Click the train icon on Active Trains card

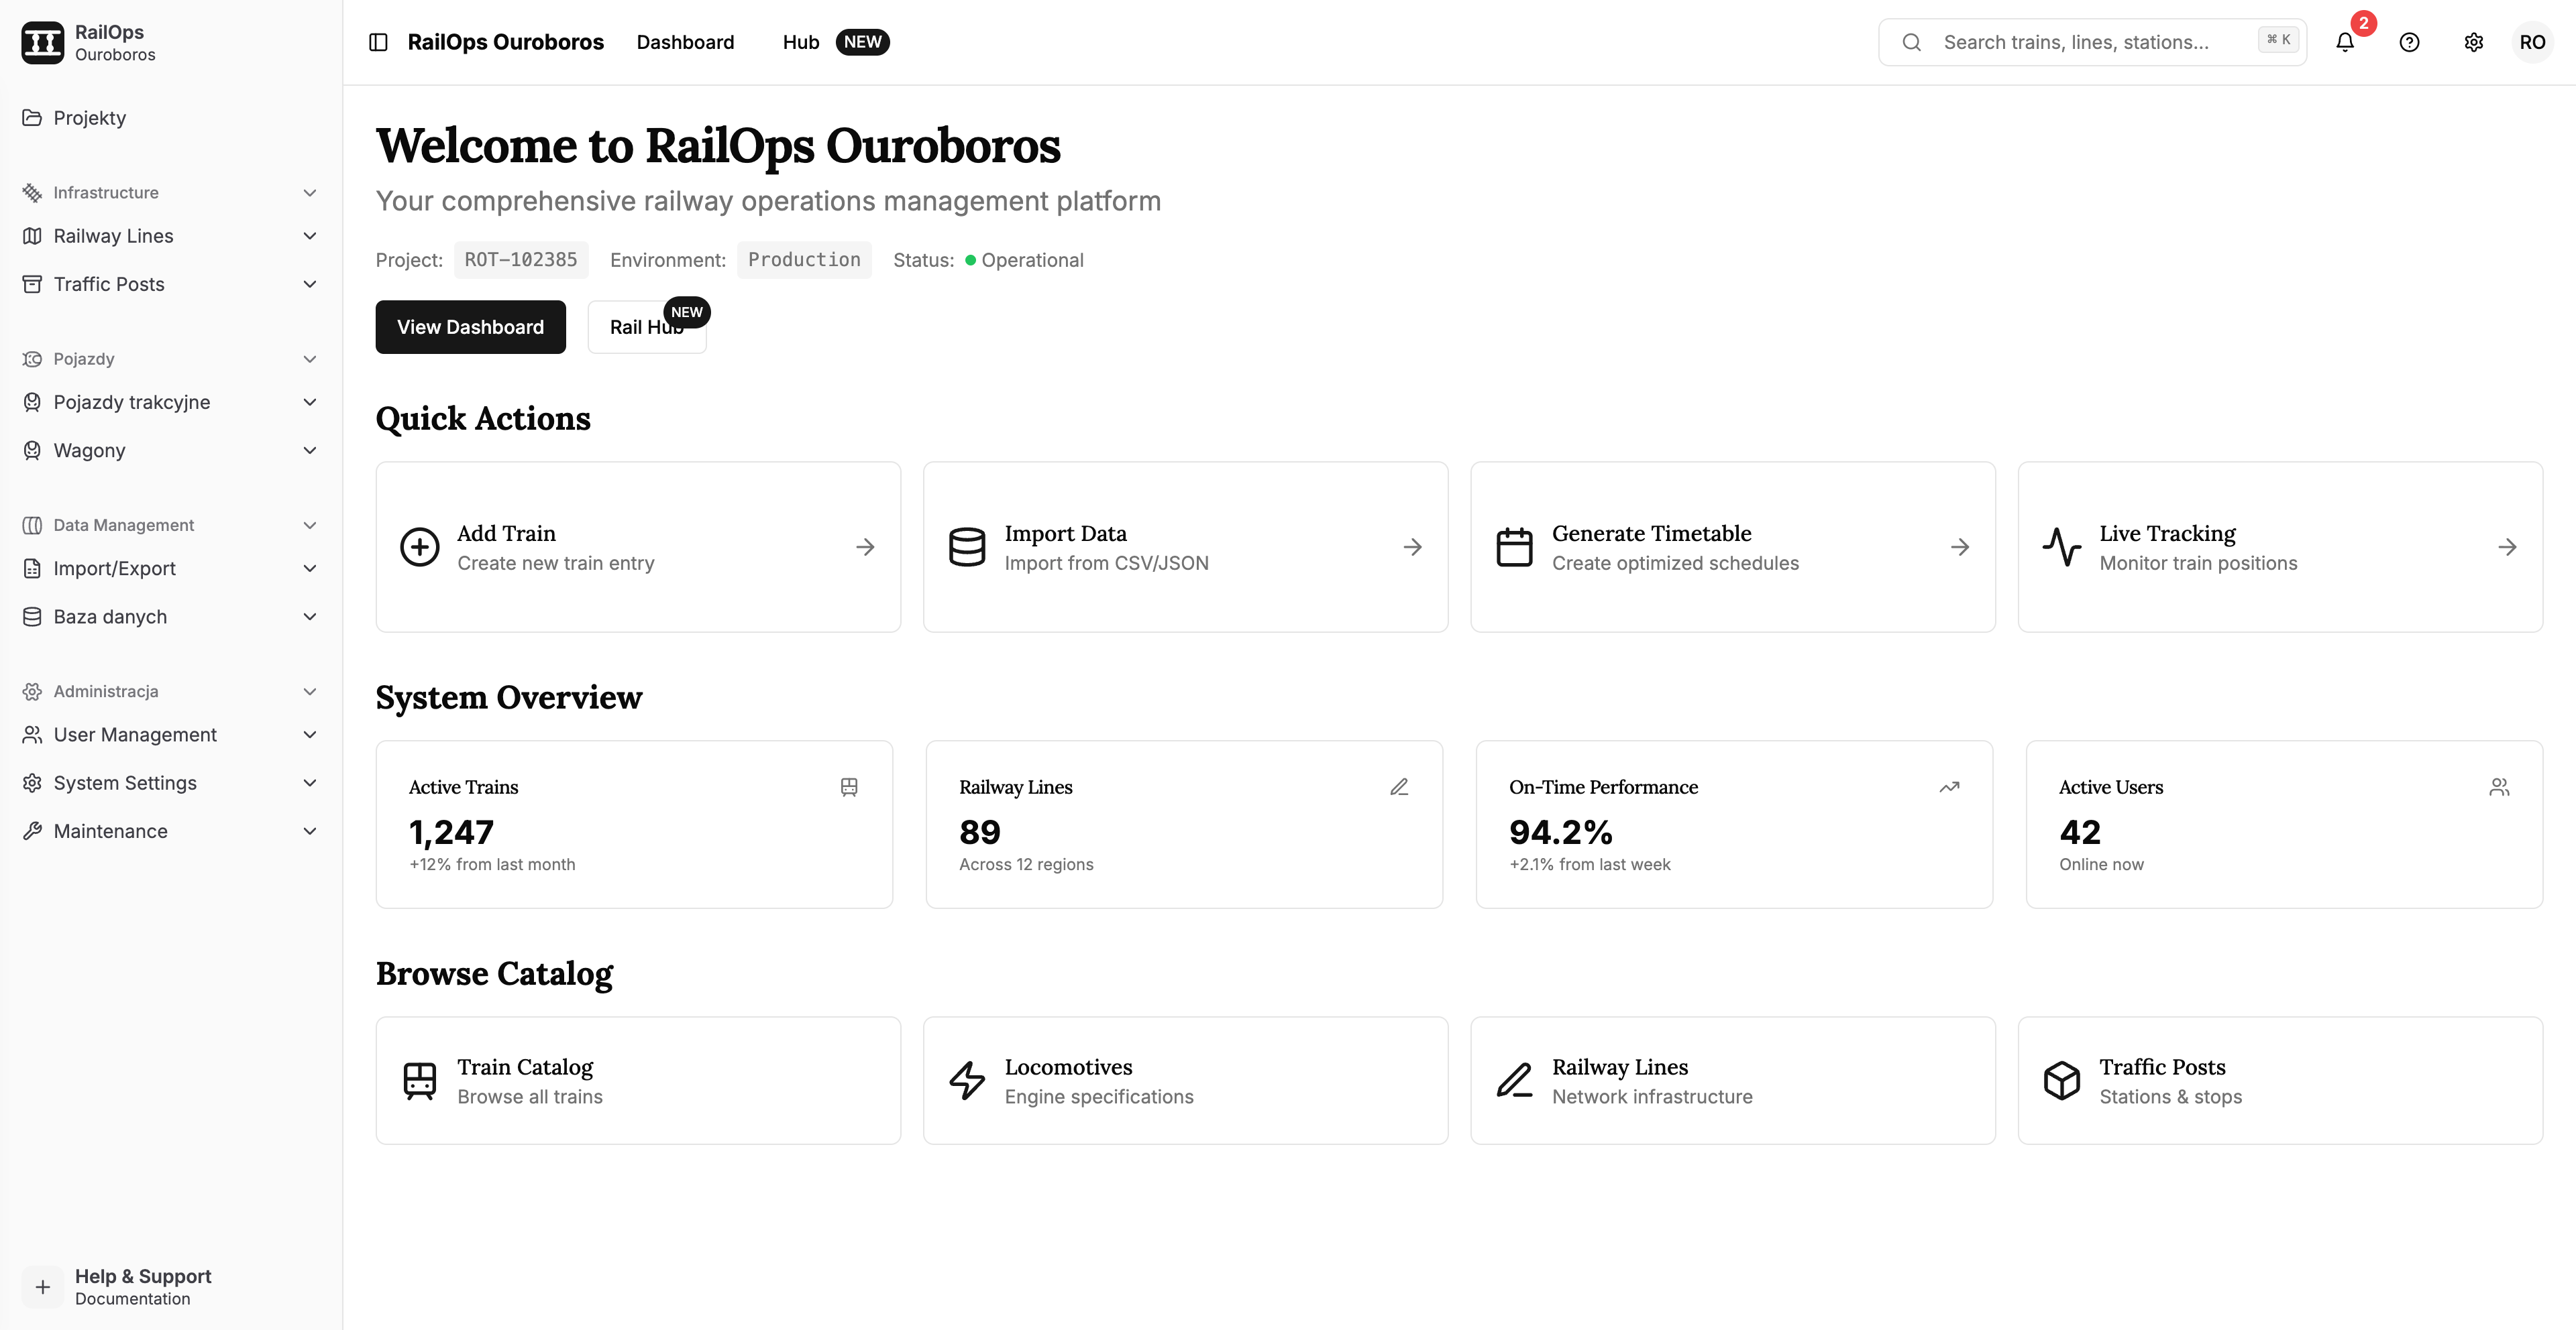849,788
